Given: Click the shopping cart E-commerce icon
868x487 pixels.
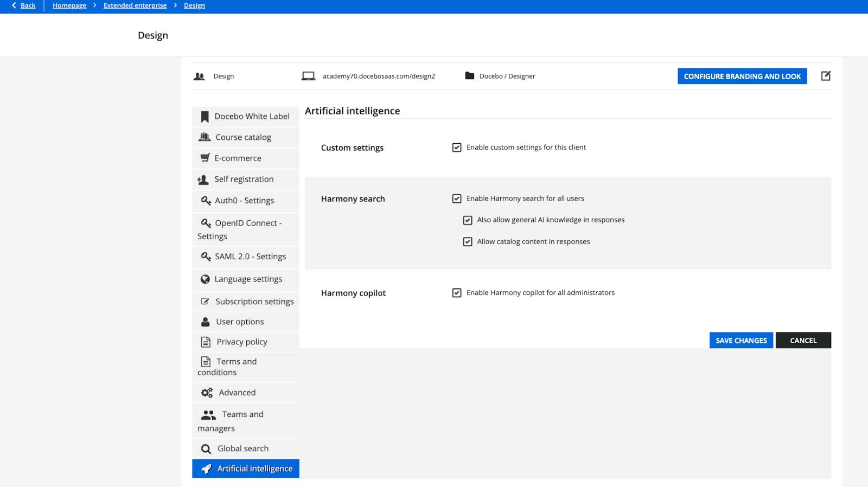Looking at the screenshot, I should (x=205, y=158).
